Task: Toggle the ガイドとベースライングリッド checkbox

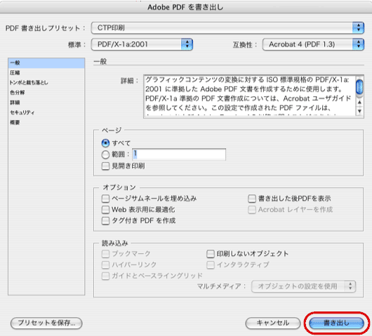Action: (x=105, y=276)
